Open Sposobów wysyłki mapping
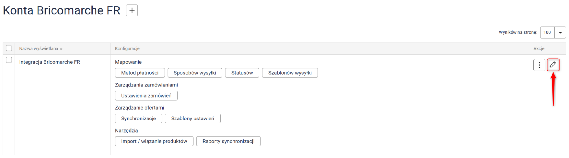This screenshot has width=569, height=158. click(195, 73)
